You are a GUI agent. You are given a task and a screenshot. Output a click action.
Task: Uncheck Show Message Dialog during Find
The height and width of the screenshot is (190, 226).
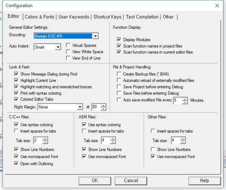pyautogui.click(x=16, y=74)
